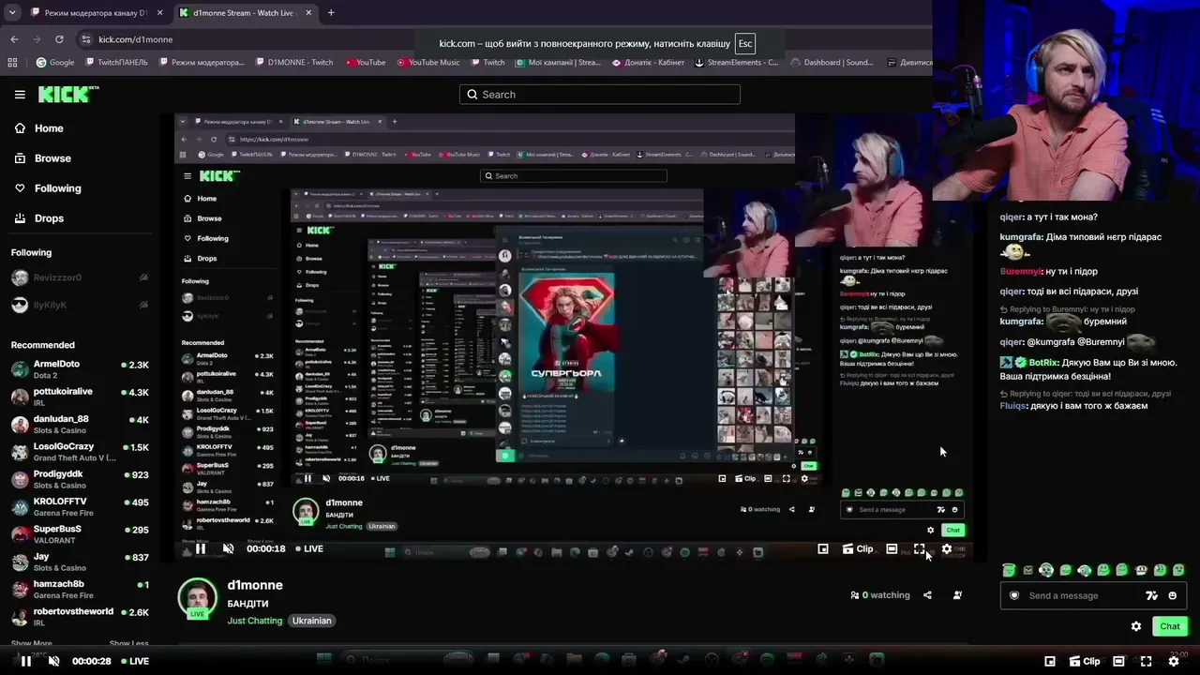The height and width of the screenshot is (675, 1200).
Task: Open followed channel IlyKilyK in the outermost sidebar
Action: click(x=80, y=305)
